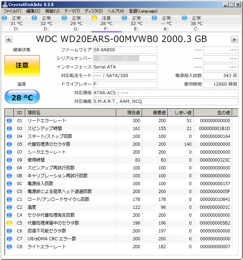Click the 項目名 column header
Viewport: 243px width, 260px height.
pos(71,113)
